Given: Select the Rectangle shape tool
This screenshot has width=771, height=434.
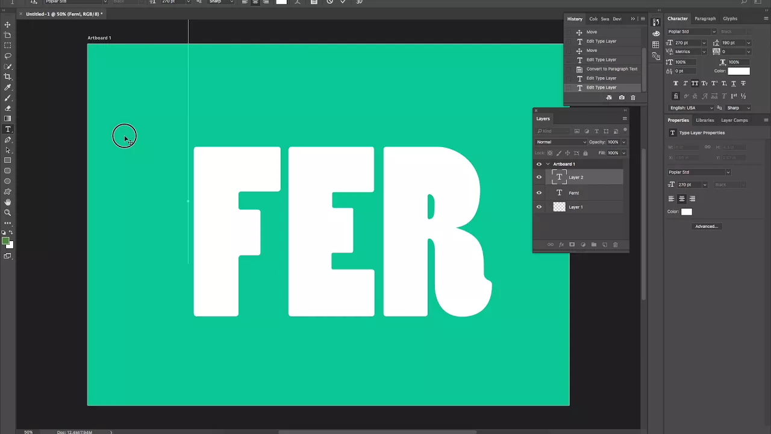Looking at the screenshot, I should pyautogui.click(x=8, y=160).
